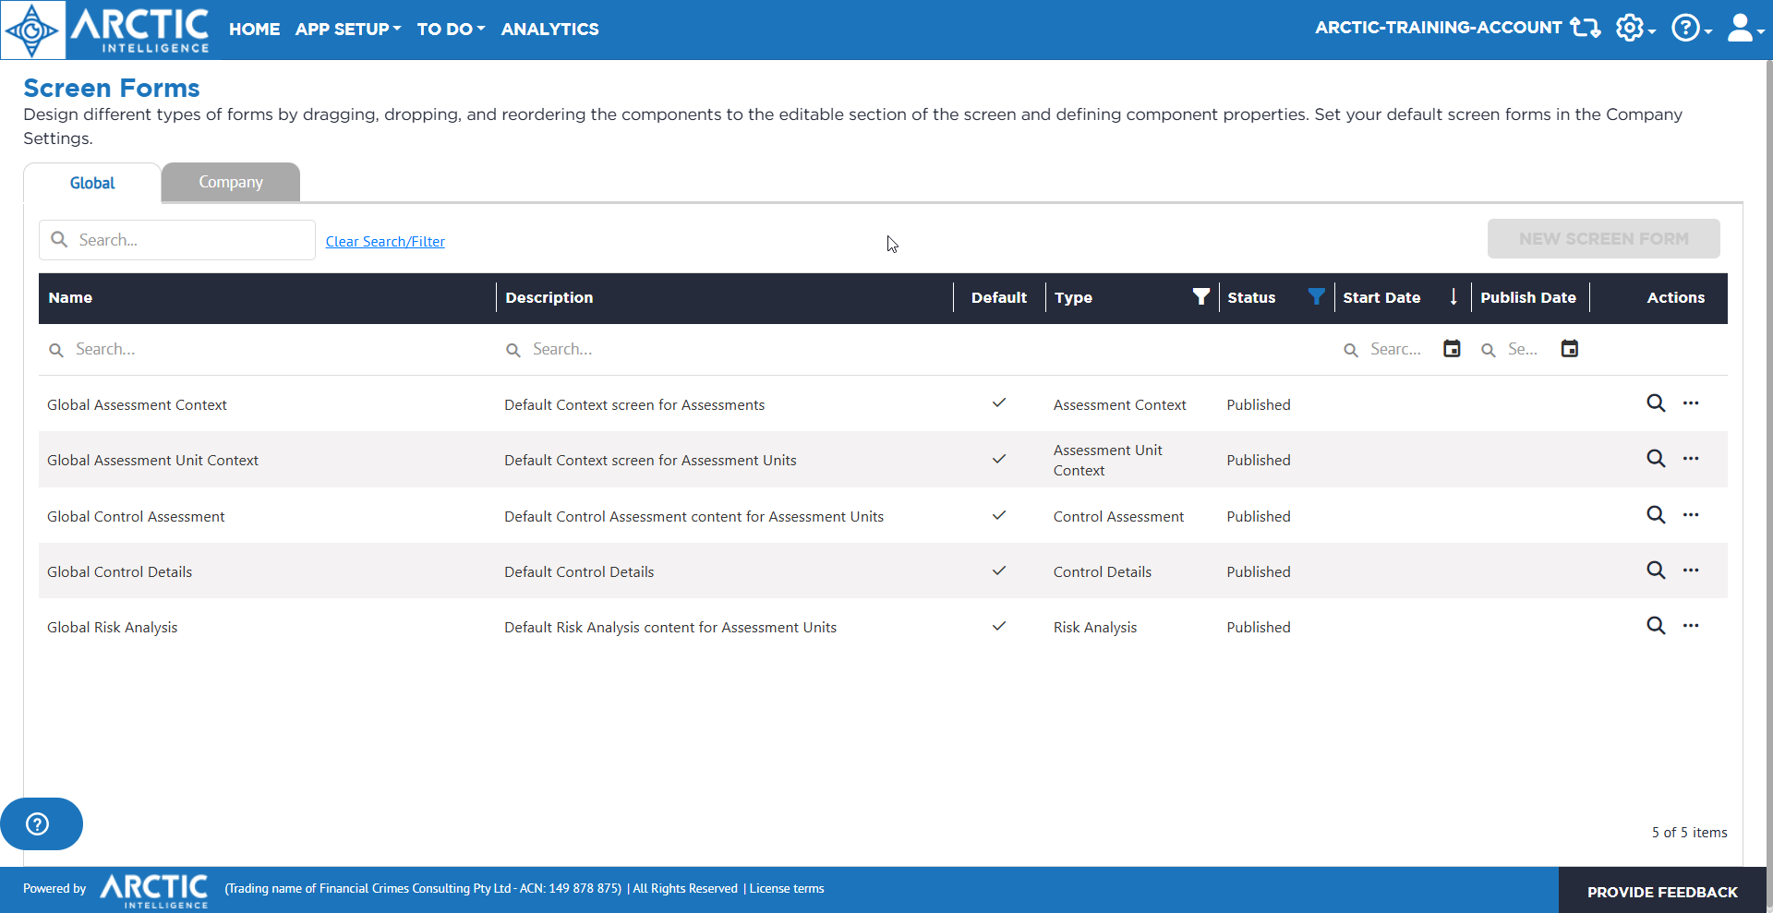View Global Assessment Context with magnifier icon

[x=1656, y=403]
